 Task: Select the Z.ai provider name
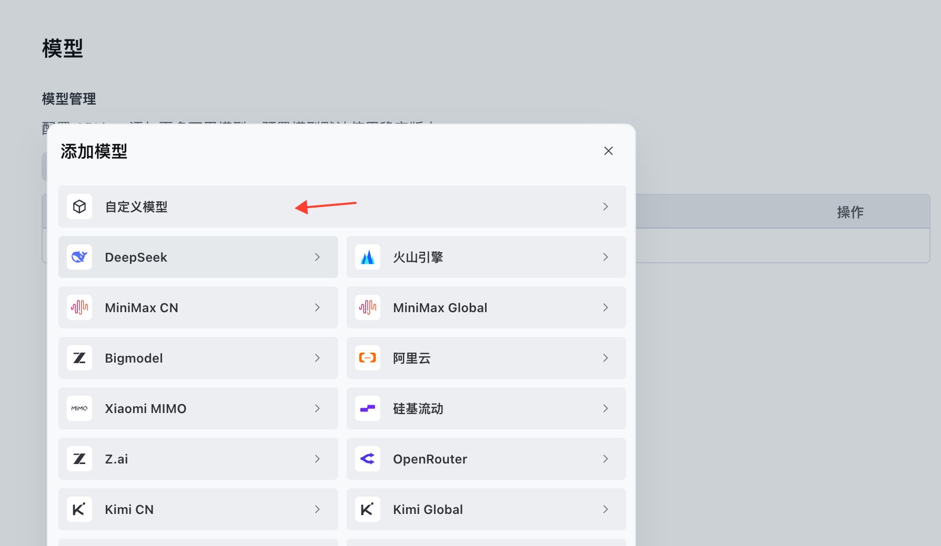(116, 459)
